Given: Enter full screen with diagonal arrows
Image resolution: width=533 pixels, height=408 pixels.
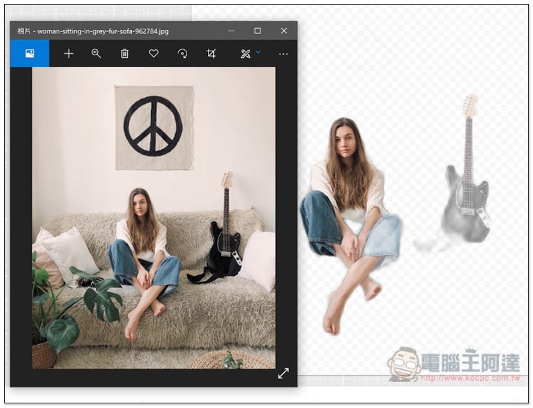Looking at the screenshot, I should coord(283,373).
